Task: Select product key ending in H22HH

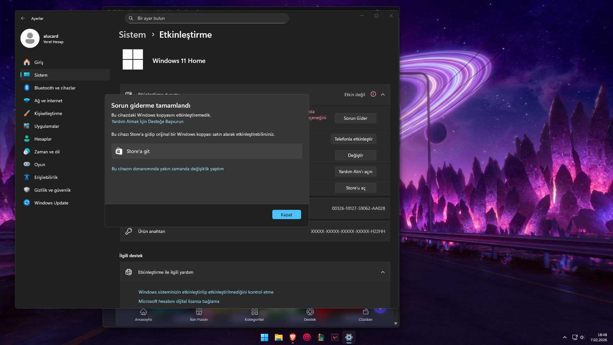Action: pyautogui.click(x=348, y=231)
